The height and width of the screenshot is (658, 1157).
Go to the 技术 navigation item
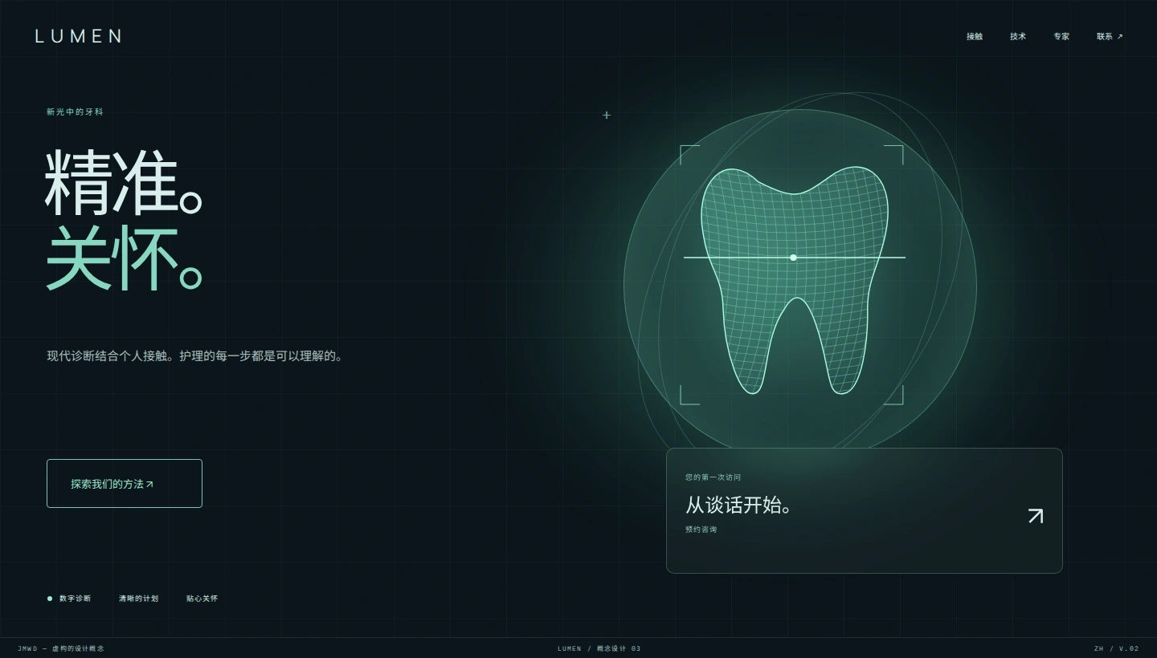coord(1018,36)
